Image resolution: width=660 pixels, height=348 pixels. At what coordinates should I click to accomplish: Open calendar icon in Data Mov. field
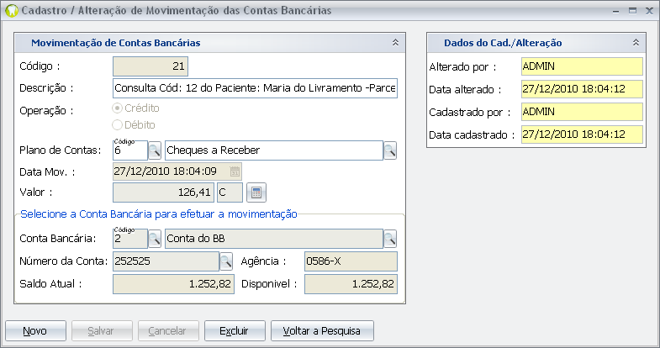[x=235, y=171]
